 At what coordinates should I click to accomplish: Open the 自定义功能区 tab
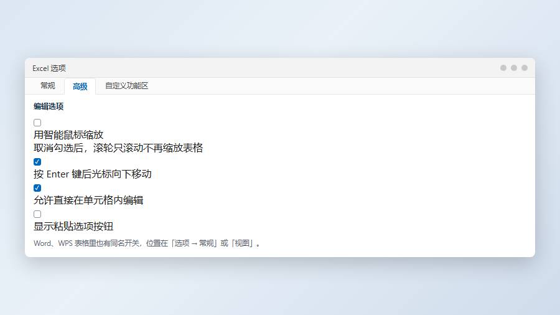[126, 86]
